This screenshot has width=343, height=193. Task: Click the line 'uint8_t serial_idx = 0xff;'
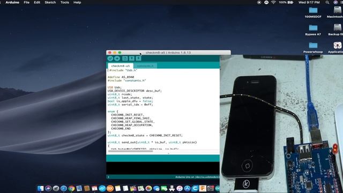tap(130, 105)
